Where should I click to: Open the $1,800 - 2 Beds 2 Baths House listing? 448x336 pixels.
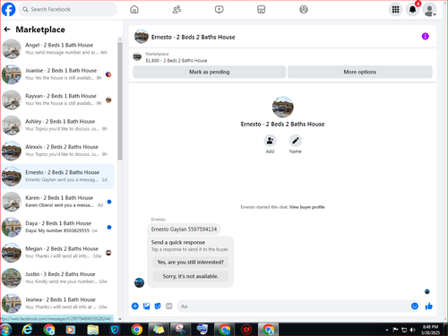[177, 60]
